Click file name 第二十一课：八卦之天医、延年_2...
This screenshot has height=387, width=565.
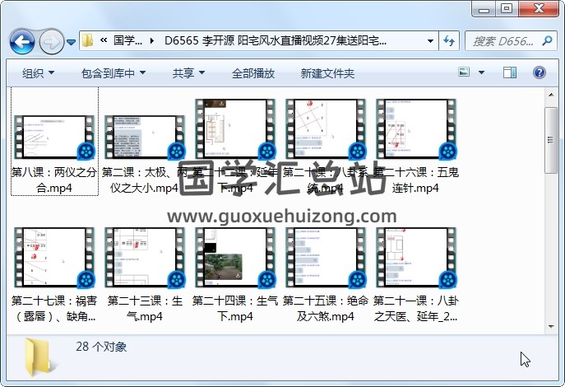coord(416,309)
